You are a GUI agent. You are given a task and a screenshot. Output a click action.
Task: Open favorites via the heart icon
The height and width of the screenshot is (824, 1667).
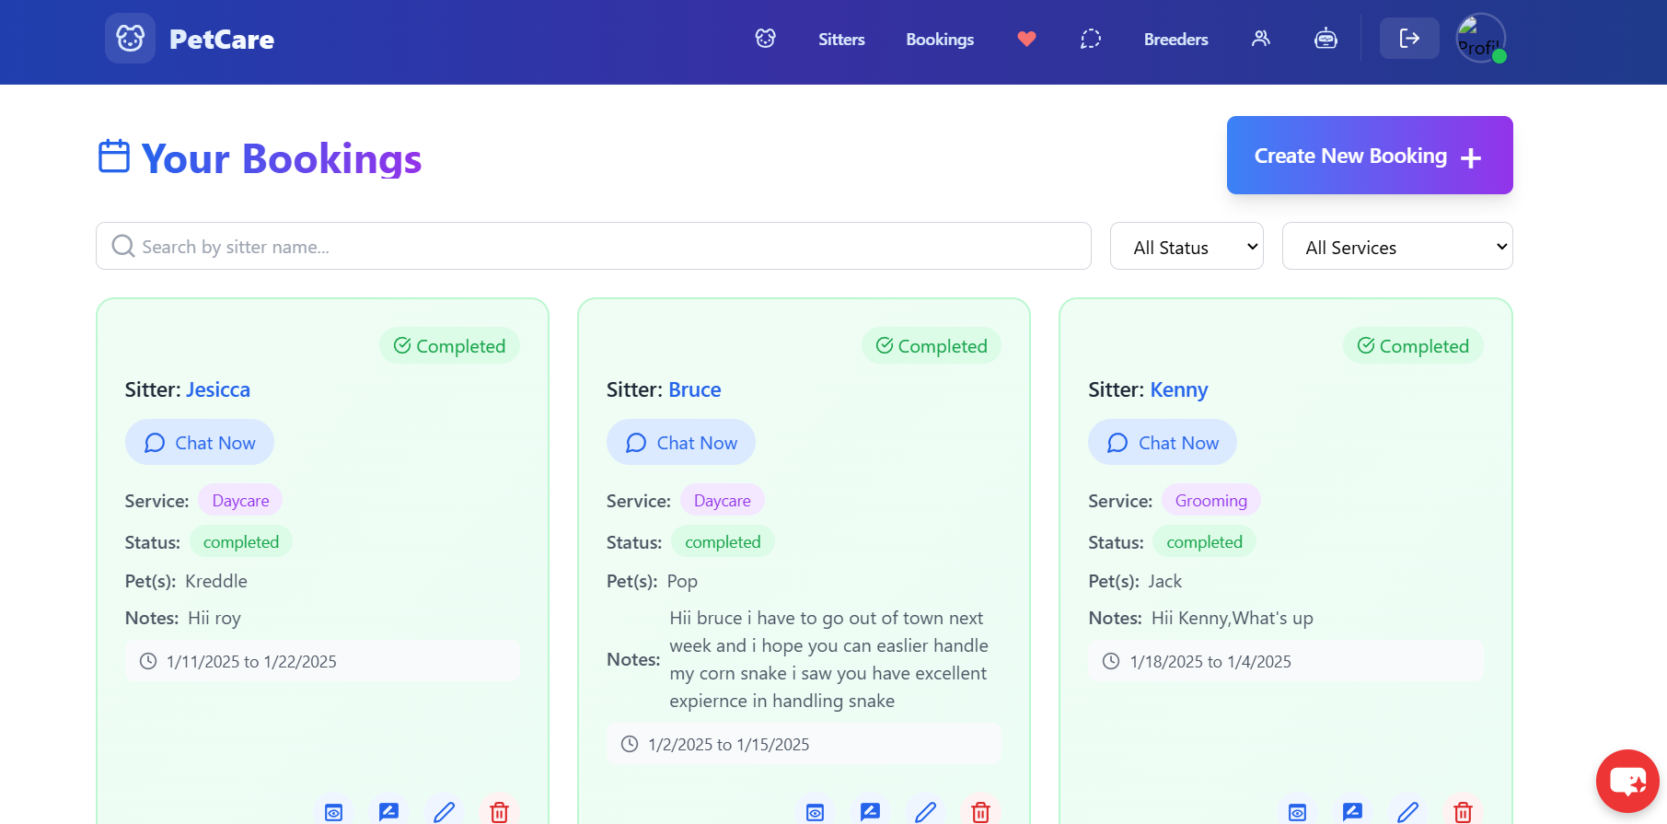point(1026,39)
